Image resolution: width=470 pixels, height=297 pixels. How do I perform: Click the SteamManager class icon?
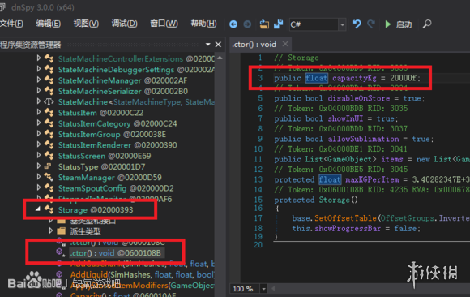tap(49, 177)
